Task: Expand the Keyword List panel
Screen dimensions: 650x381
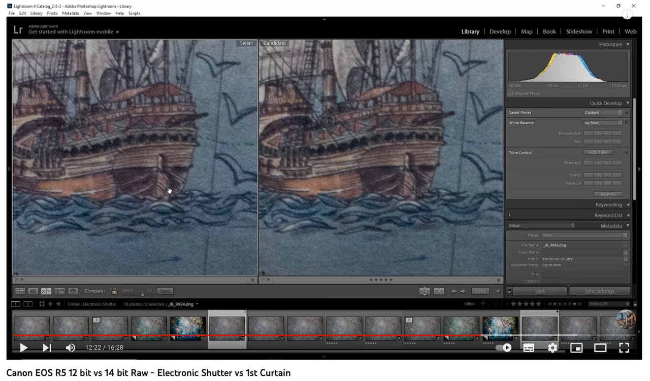Action: tap(628, 216)
